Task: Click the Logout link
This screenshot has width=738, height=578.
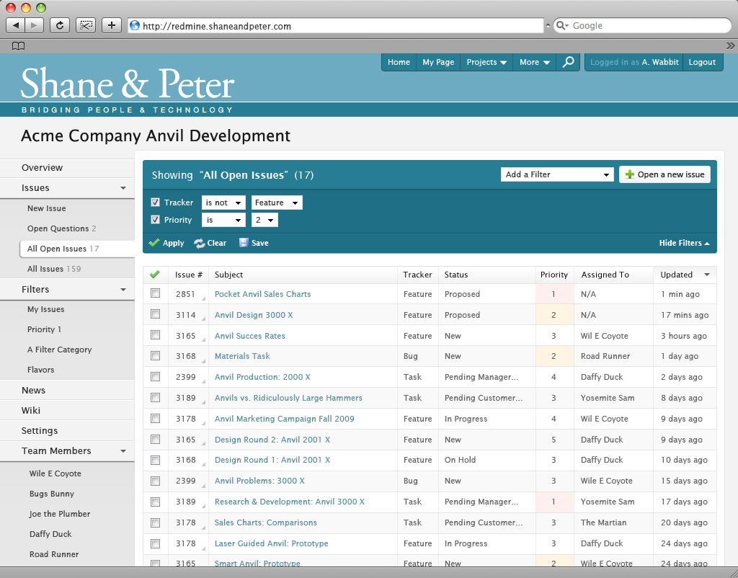Action: tap(702, 62)
